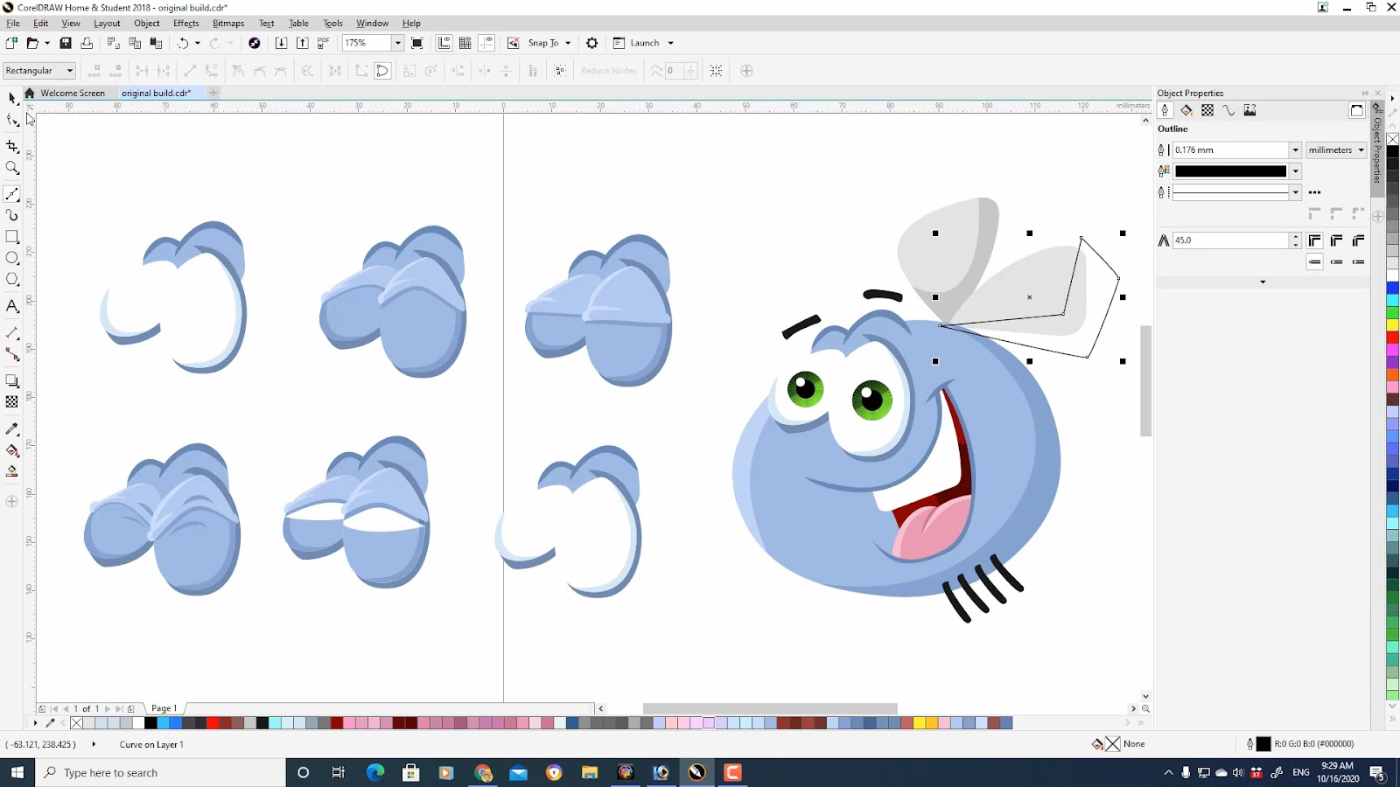Save the current document
This screenshot has width=1400, height=787.
pyautogui.click(x=65, y=43)
